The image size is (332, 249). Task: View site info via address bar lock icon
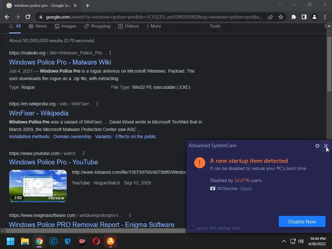pos(41,17)
